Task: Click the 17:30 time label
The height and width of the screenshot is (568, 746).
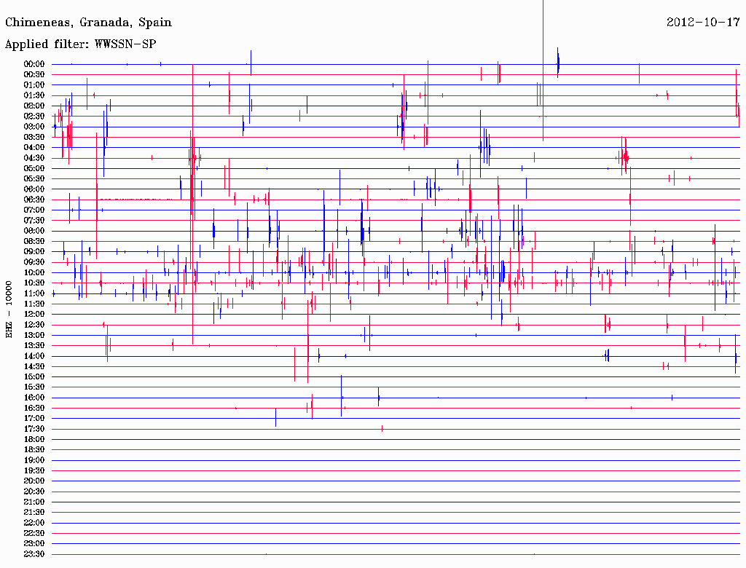Action: pyautogui.click(x=34, y=429)
